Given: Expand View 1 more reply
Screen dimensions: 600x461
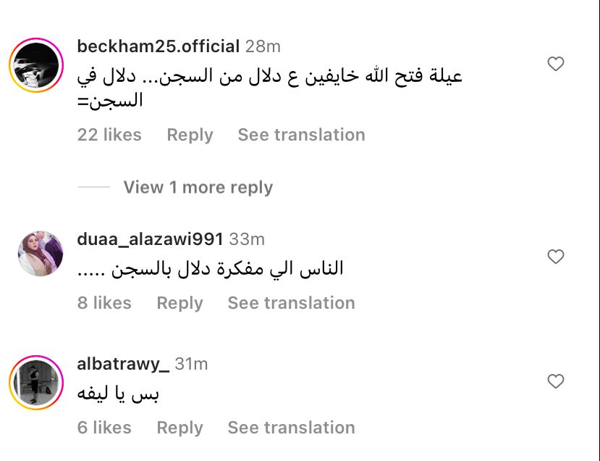Looking at the screenshot, I should [x=198, y=187].
